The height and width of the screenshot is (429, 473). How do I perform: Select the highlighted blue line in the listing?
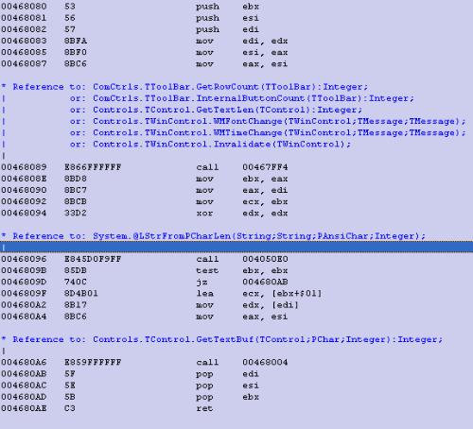pyautogui.click(x=236, y=248)
